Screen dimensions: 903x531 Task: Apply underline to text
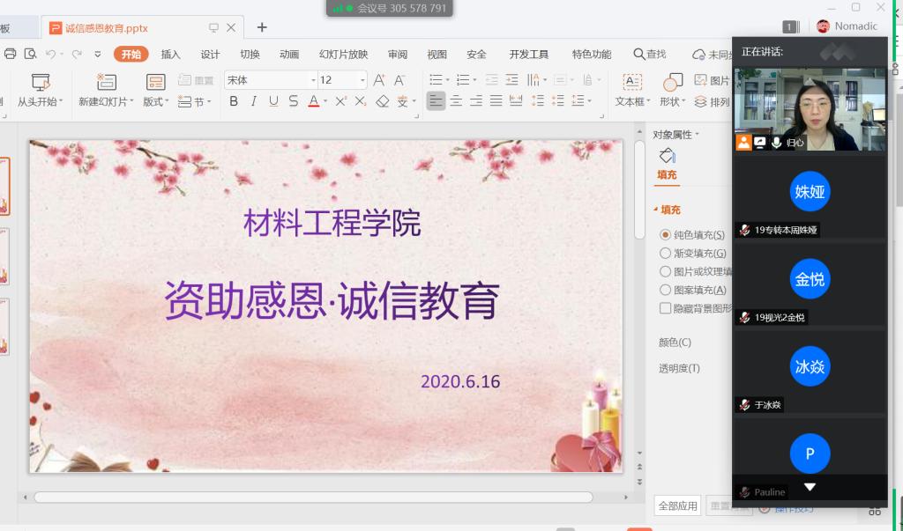tap(273, 101)
